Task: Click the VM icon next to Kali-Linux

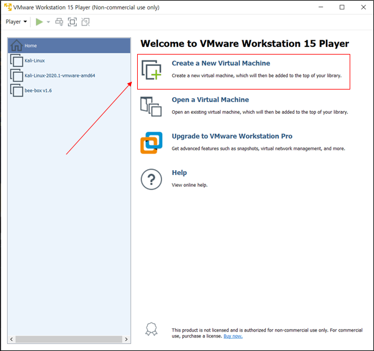Action: (17, 60)
